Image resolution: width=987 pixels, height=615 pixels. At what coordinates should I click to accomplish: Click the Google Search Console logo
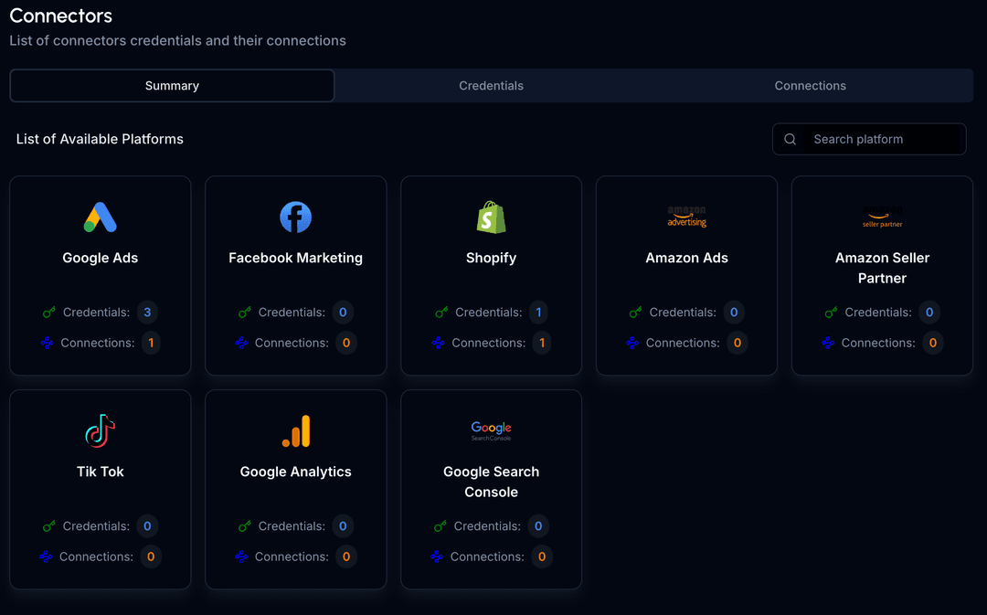click(492, 431)
